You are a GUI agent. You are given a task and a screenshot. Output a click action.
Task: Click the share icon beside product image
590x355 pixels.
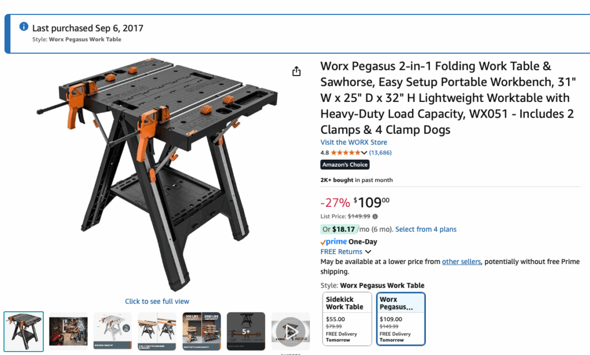click(x=297, y=71)
